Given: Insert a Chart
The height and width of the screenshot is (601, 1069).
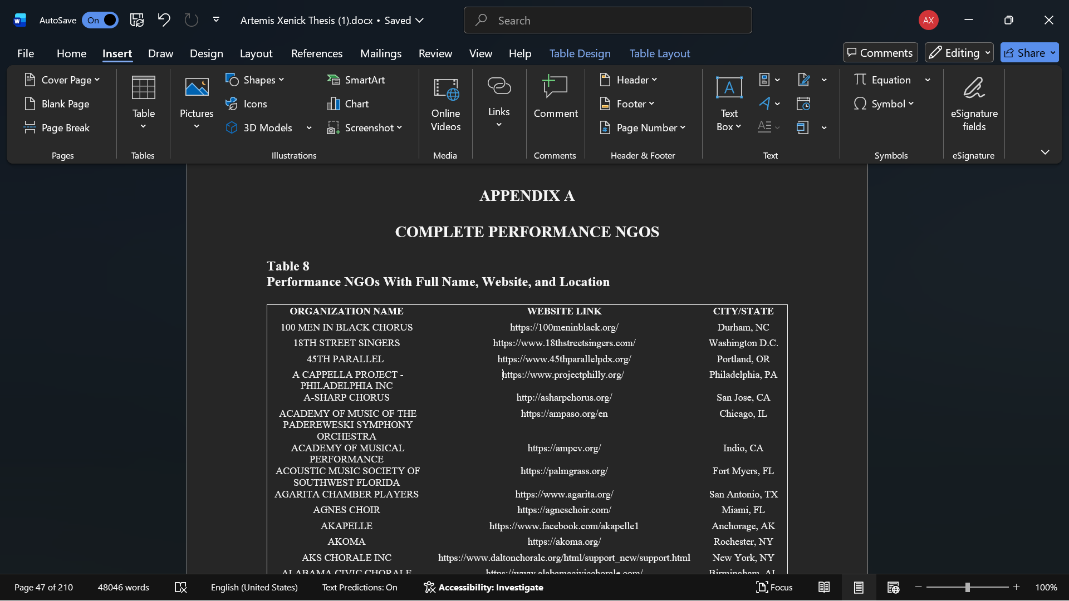Looking at the screenshot, I should click(x=347, y=104).
